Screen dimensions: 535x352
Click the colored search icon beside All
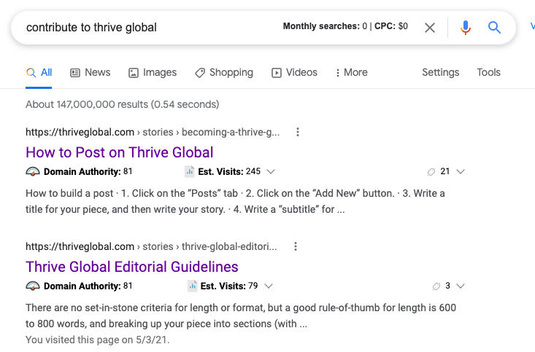31,73
